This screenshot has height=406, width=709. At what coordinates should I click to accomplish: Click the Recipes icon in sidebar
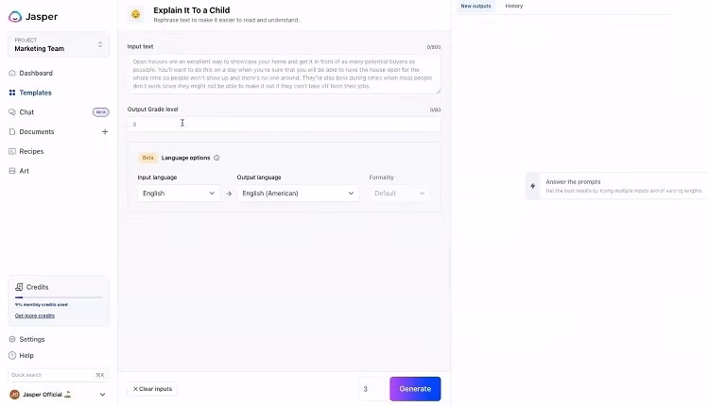coord(11,151)
